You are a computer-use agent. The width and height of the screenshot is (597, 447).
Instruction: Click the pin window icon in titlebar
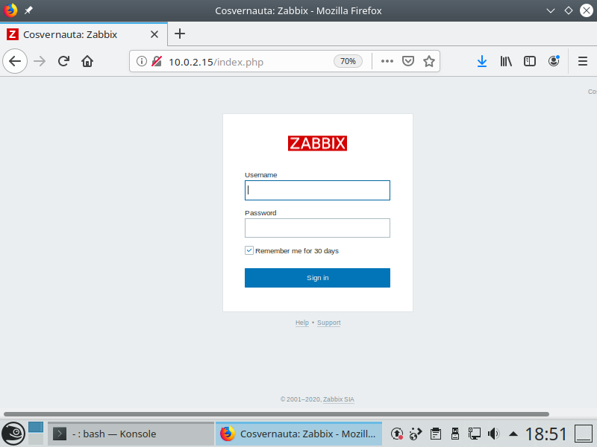(28, 10)
